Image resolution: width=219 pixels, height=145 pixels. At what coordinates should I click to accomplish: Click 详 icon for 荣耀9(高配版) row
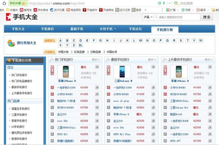[97, 141]
